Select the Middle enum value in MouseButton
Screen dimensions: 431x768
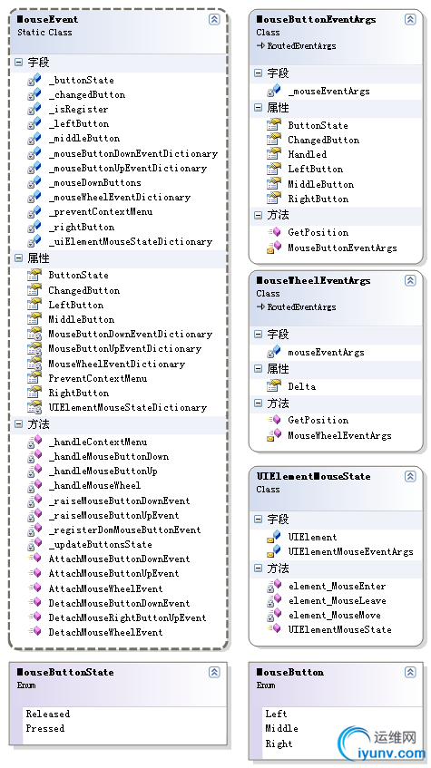tap(281, 728)
